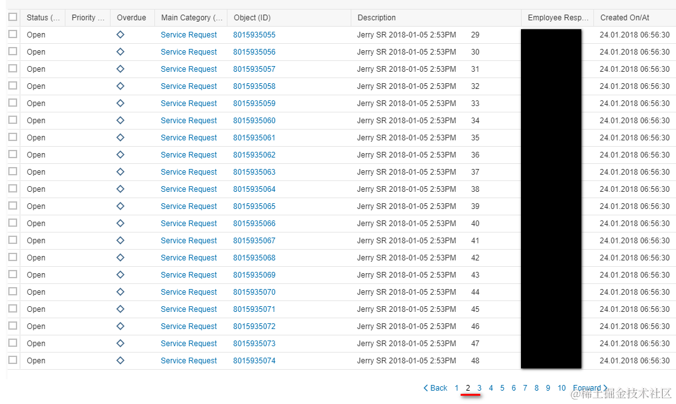The height and width of the screenshot is (404, 676).
Task: Click the overdue diamond icon for 8015935073
Action: 120,343
